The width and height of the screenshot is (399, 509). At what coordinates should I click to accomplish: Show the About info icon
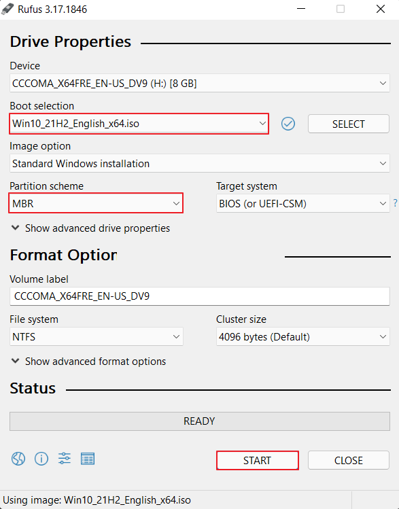tap(41, 459)
